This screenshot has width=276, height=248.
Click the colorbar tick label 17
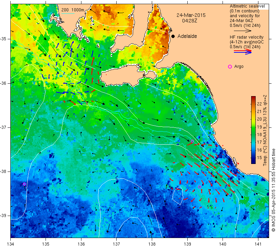[x=259, y=142]
